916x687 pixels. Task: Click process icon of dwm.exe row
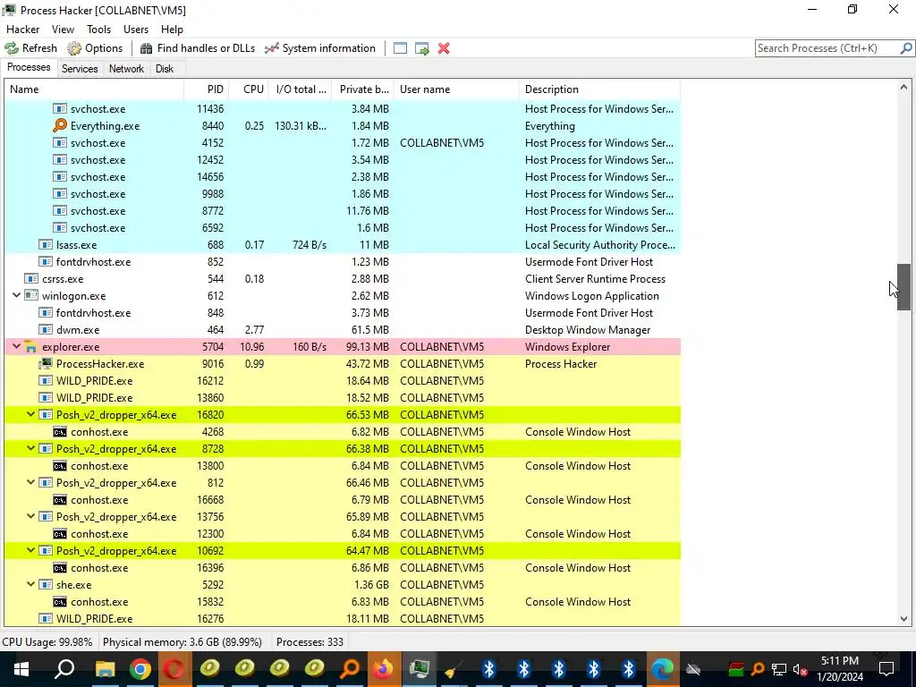coord(46,330)
